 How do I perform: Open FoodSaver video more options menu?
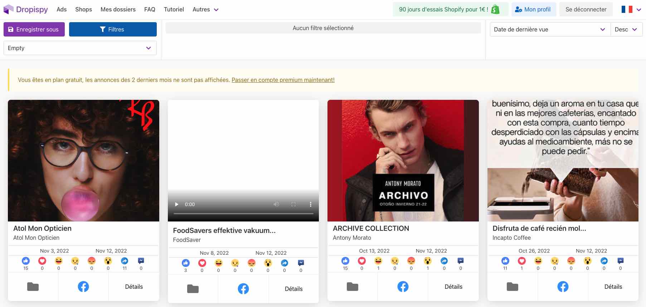pyautogui.click(x=311, y=204)
